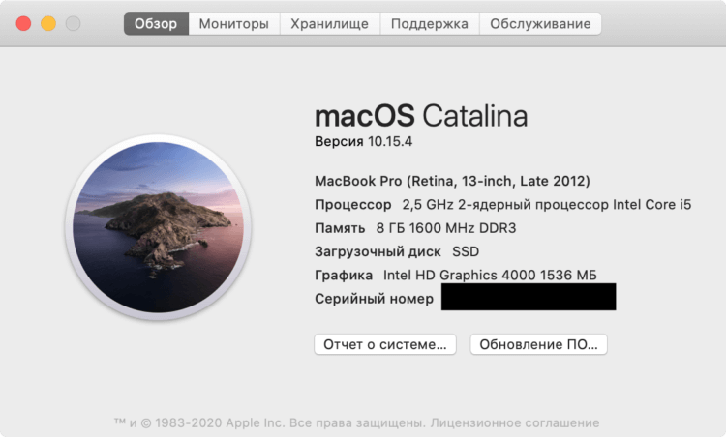The image size is (726, 437).
Task: Click the Версия 10.15.4 text
Action: (363, 141)
